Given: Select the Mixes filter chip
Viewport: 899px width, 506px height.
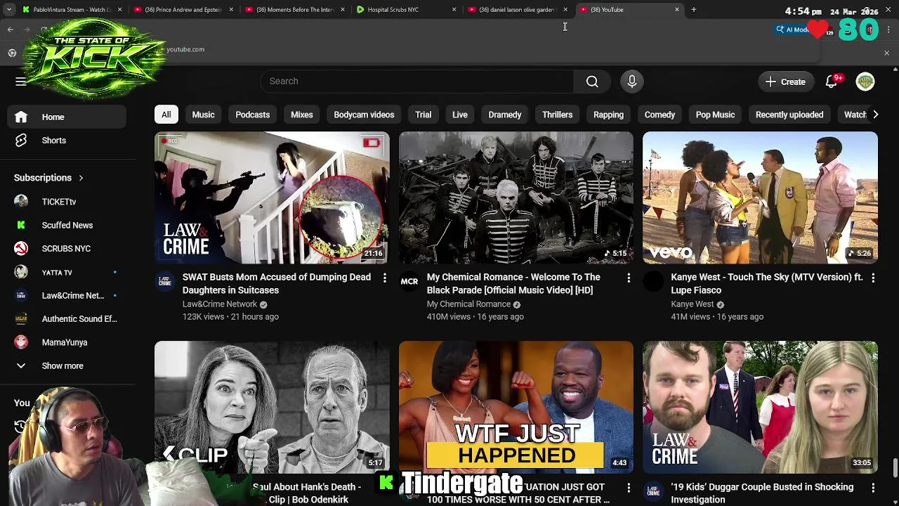Looking at the screenshot, I should [302, 115].
